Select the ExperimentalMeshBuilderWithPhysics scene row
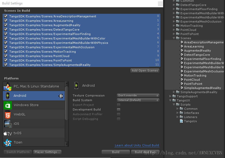Viewport: 225px width, 158px height. 82,43
